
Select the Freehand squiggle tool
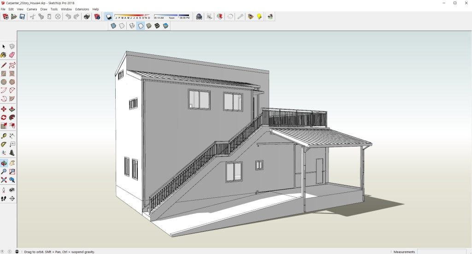12,65
